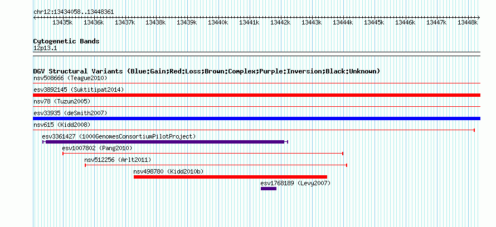The image size is (496, 227).
Task: Click the 12p13.1 cytogenetic band label
Action: [x=45, y=48]
